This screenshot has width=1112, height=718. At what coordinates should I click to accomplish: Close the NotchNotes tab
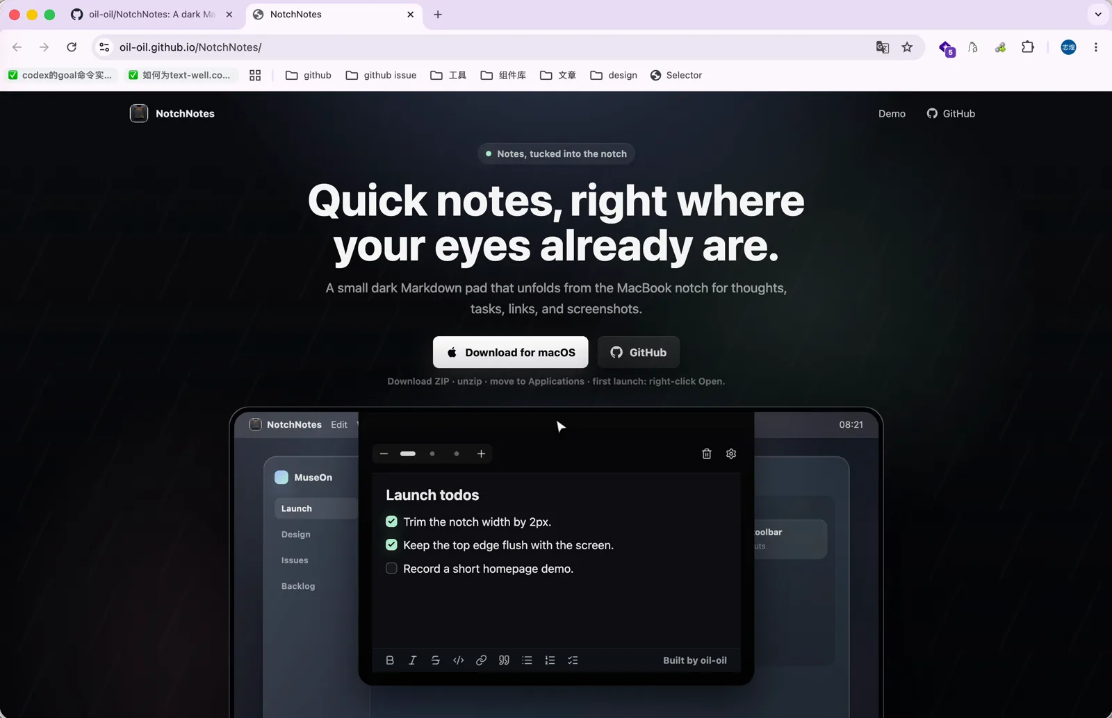coord(410,15)
